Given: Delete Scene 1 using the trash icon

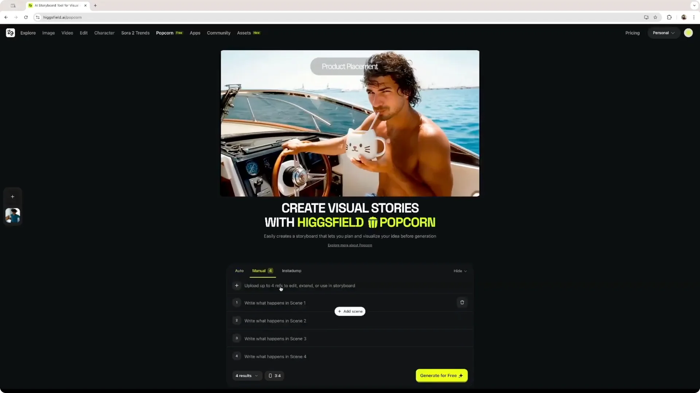Looking at the screenshot, I should pos(462,302).
